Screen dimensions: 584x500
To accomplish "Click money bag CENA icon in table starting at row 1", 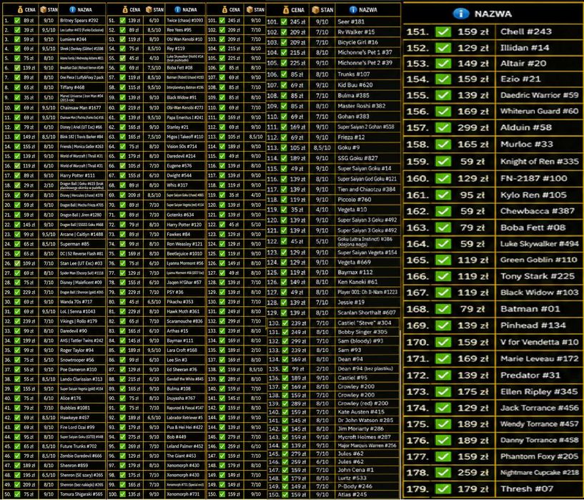I will pyautogui.click(x=20, y=10).
